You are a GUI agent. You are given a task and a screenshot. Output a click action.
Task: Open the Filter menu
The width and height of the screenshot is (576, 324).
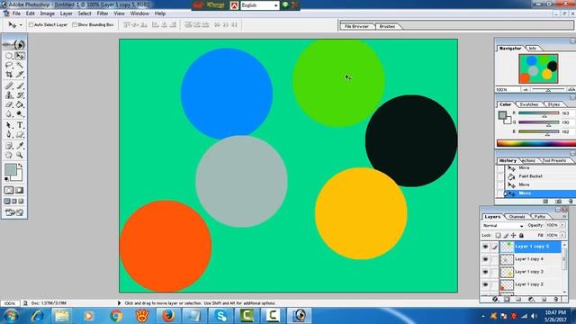pos(103,13)
